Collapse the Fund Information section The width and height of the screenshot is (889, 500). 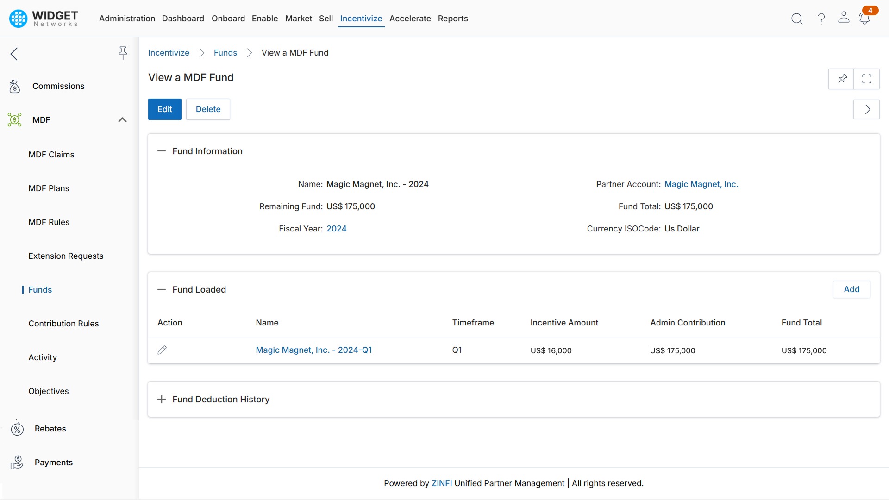(162, 151)
